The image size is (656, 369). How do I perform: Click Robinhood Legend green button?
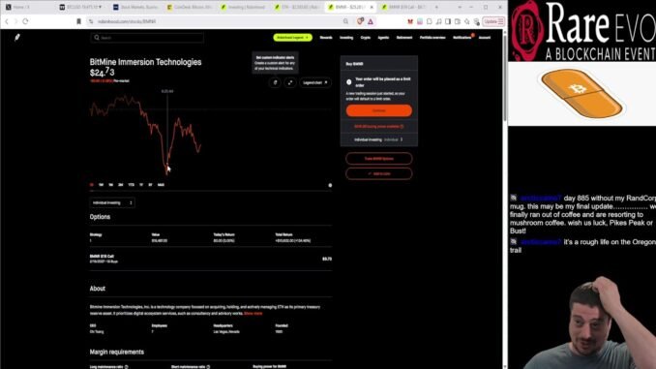[x=292, y=38]
